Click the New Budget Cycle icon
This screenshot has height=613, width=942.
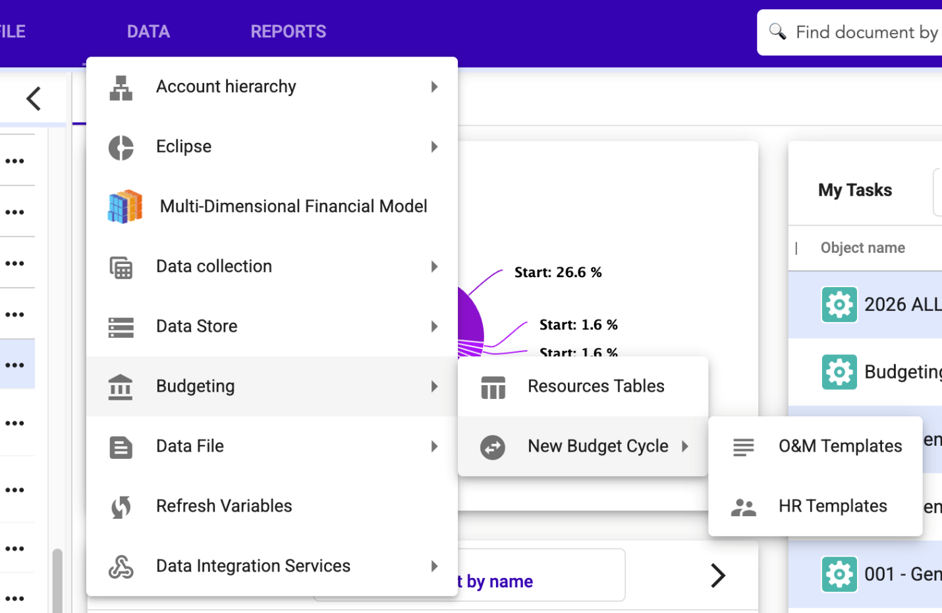(493, 447)
